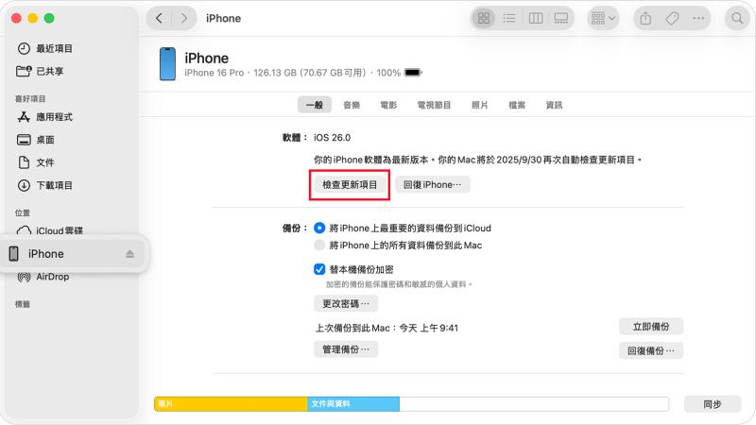Click the 位置 sidebar section header
756x425 pixels.
click(x=22, y=212)
